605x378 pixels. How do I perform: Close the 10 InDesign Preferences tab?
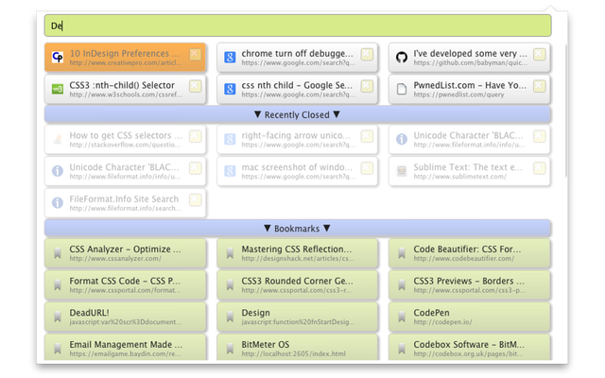pos(196,55)
